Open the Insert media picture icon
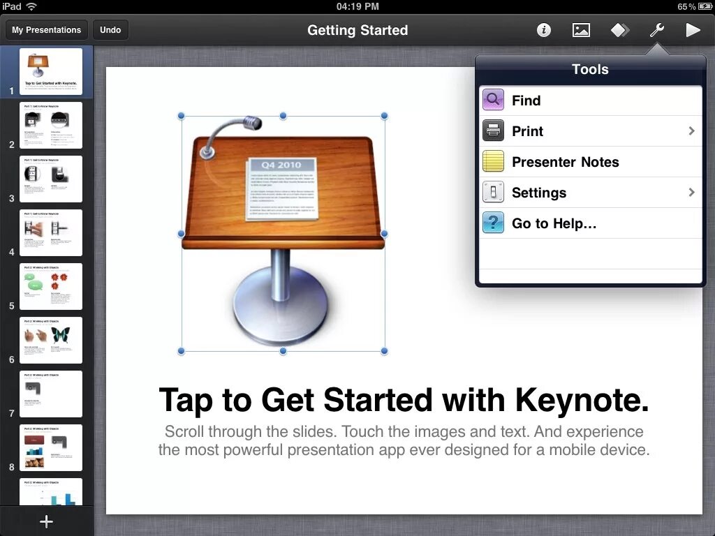715x536 pixels. (581, 30)
